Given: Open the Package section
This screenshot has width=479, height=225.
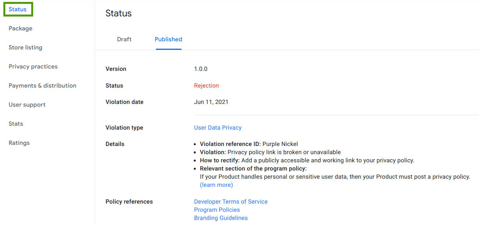Looking at the screenshot, I should coord(20,28).
